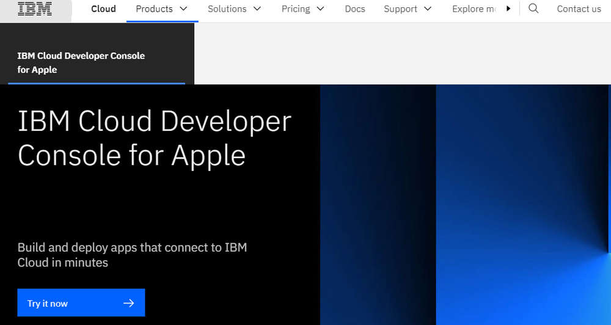Open the search magnifier icon
The height and width of the screenshot is (325, 611).
click(533, 9)
